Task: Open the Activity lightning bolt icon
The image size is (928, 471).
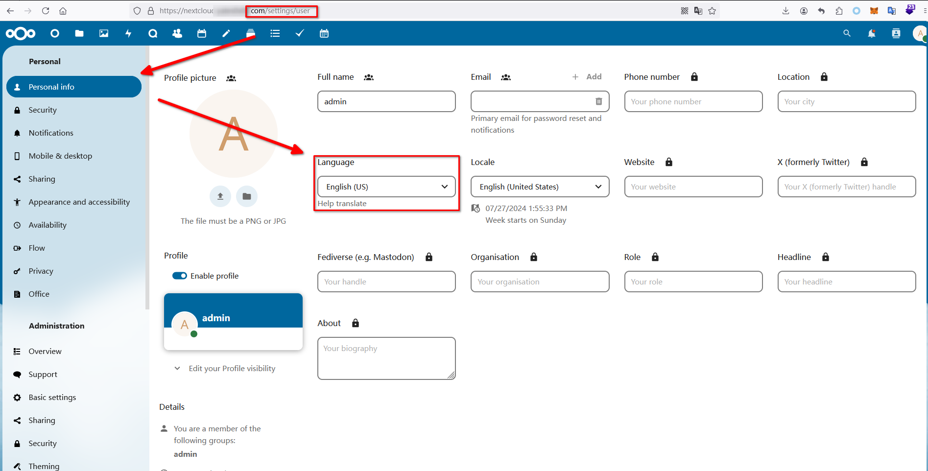Action: pos(128,33)
